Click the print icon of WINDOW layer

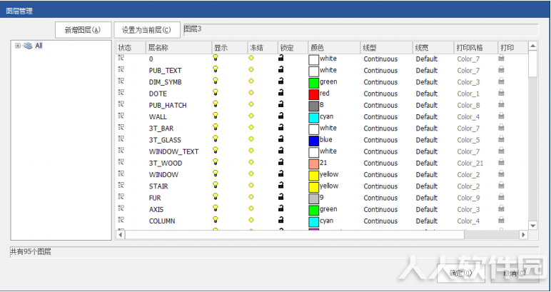click(502, 174)
